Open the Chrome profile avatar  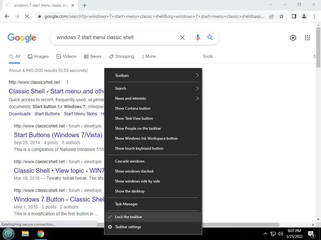tap(304, 16)
